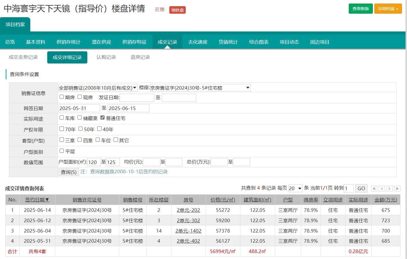This screenshot has width=407, height=259.
Task: Toggle the 期房 checkbox
Action: point(61,97)
